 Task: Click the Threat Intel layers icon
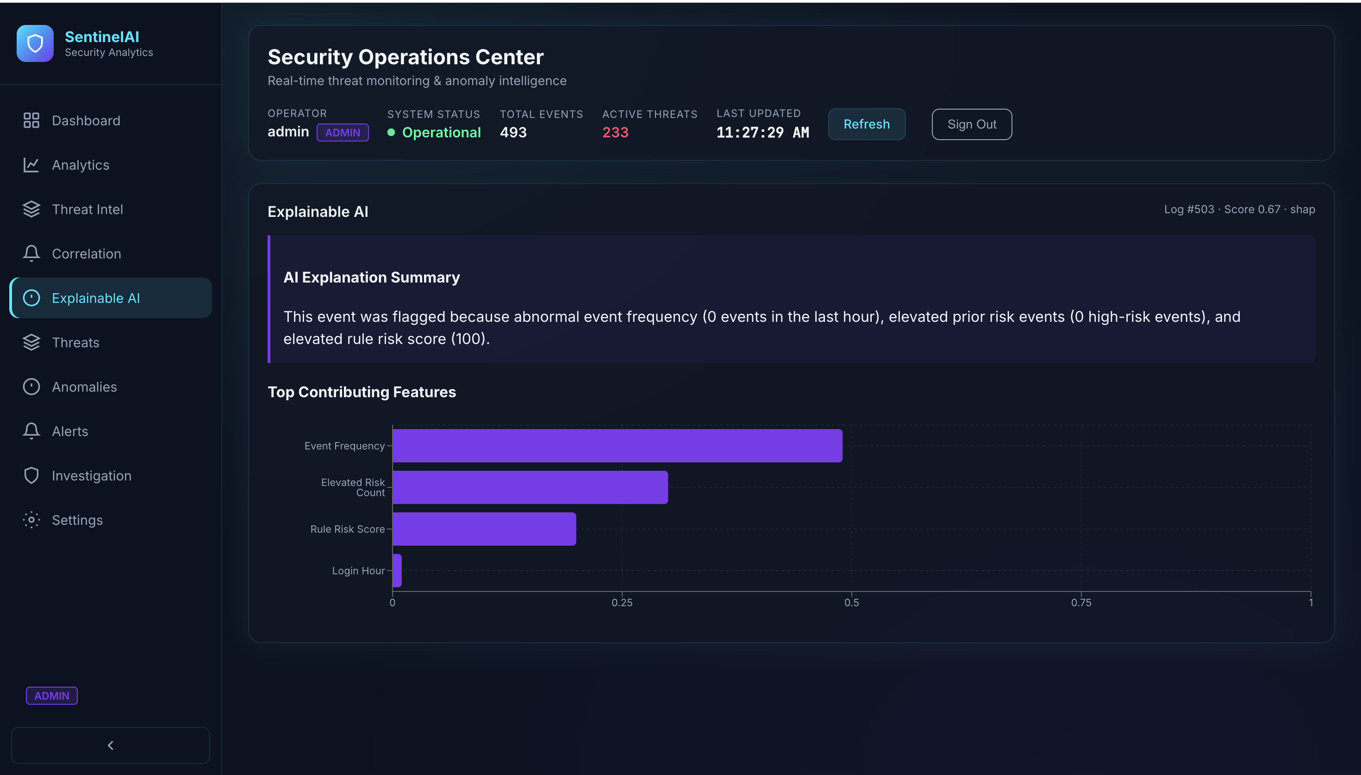point(31,209)
